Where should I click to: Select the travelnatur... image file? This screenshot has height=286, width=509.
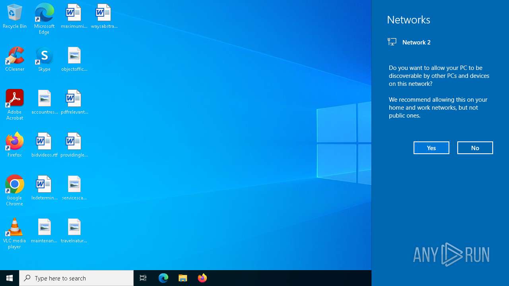[74, 231]
